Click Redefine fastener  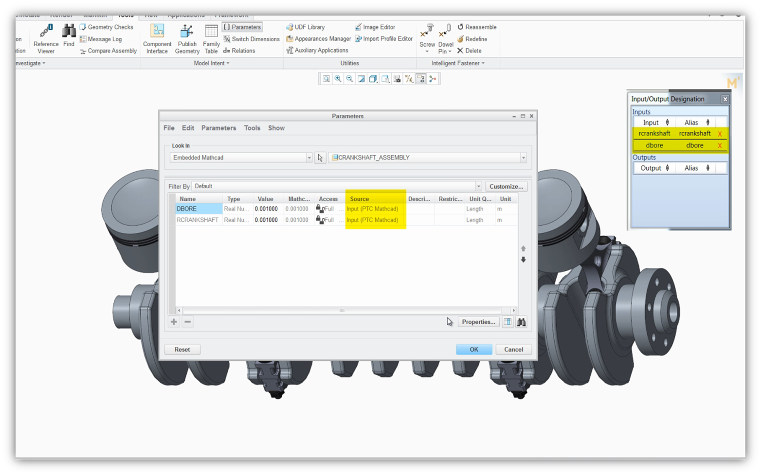point(471,39)
